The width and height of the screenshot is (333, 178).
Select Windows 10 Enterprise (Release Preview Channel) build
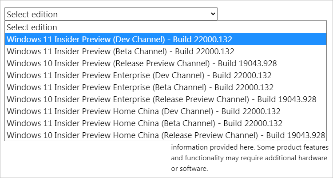[166, 99]
